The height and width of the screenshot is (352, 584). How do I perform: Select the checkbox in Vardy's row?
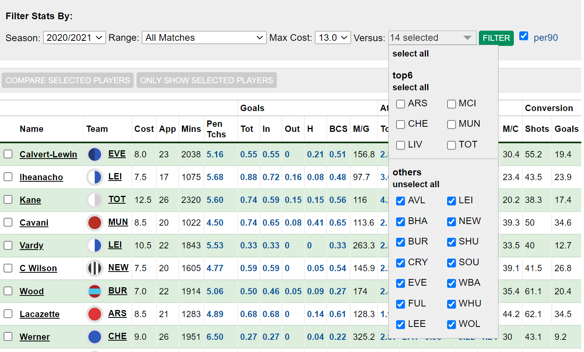tap(8, 245)
